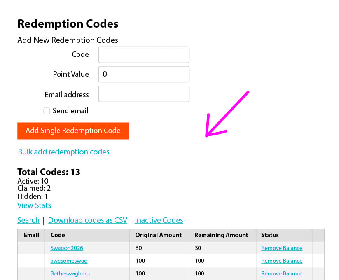Screen dimensions: 339x280
Task: Remove Balance for Betheswaghero
Action: [282, 273]
